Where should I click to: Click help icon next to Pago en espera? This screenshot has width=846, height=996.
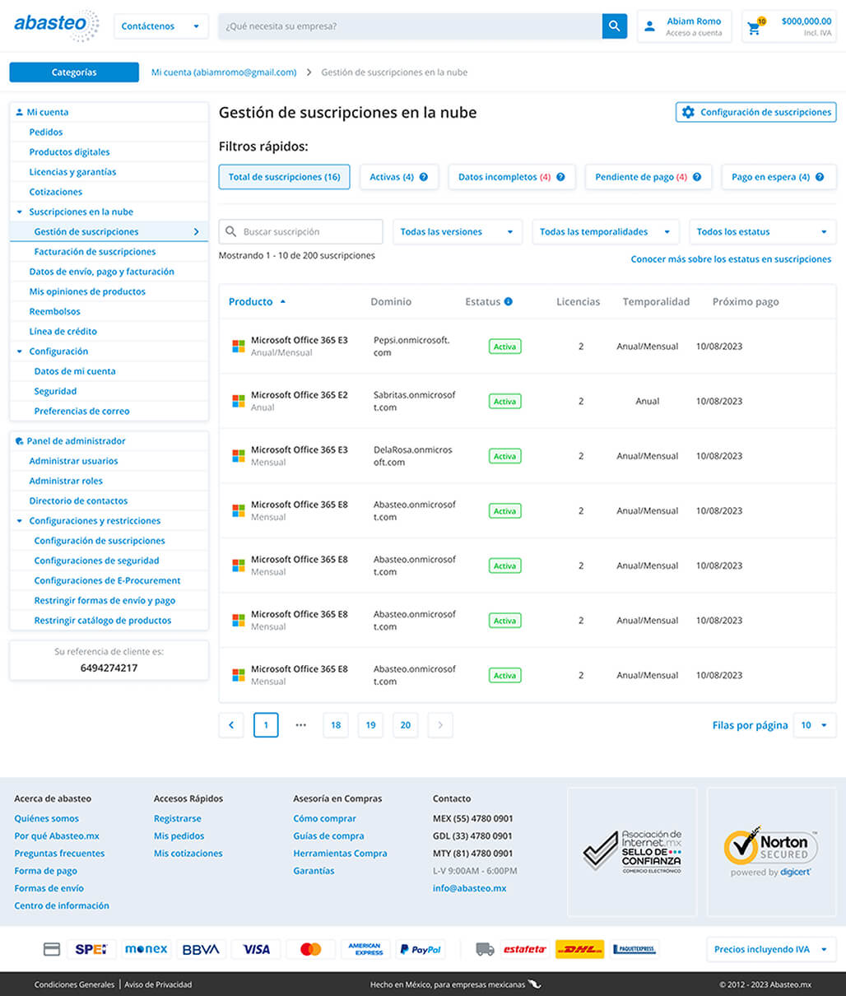tap(820, 177)
